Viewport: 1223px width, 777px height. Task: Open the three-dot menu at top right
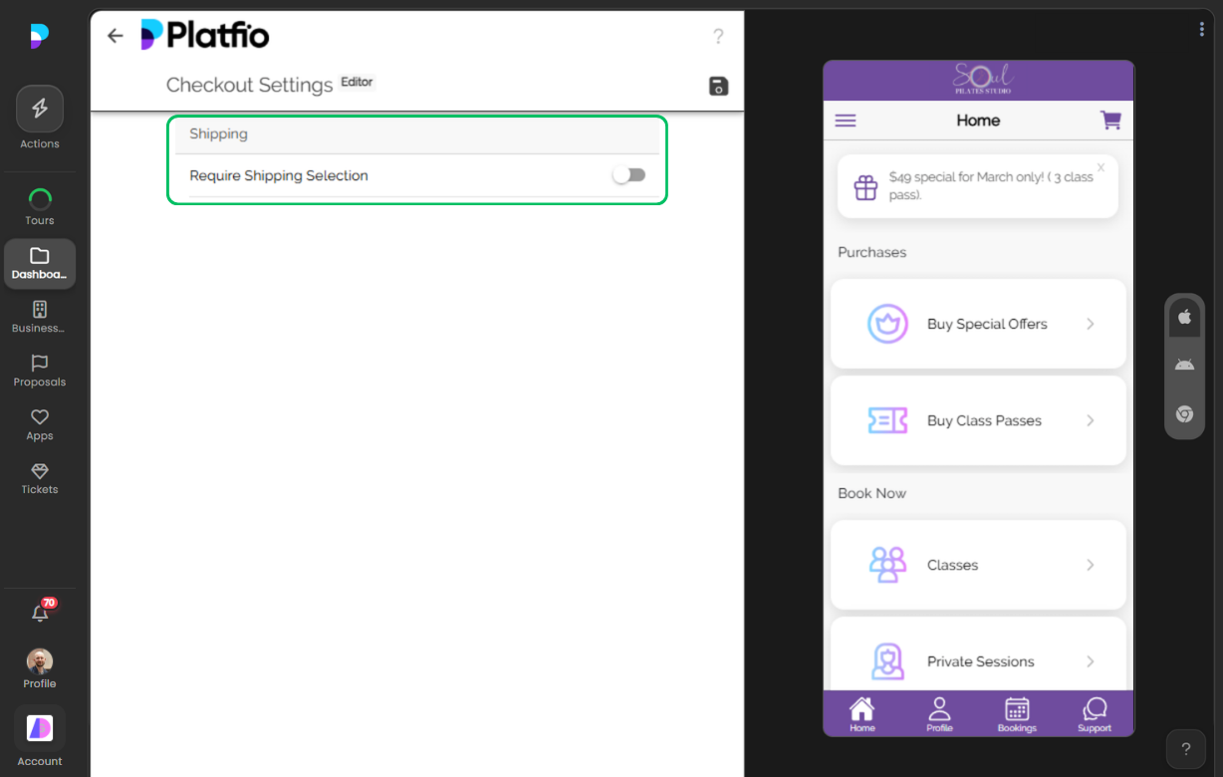click(x=1201, y=29)
